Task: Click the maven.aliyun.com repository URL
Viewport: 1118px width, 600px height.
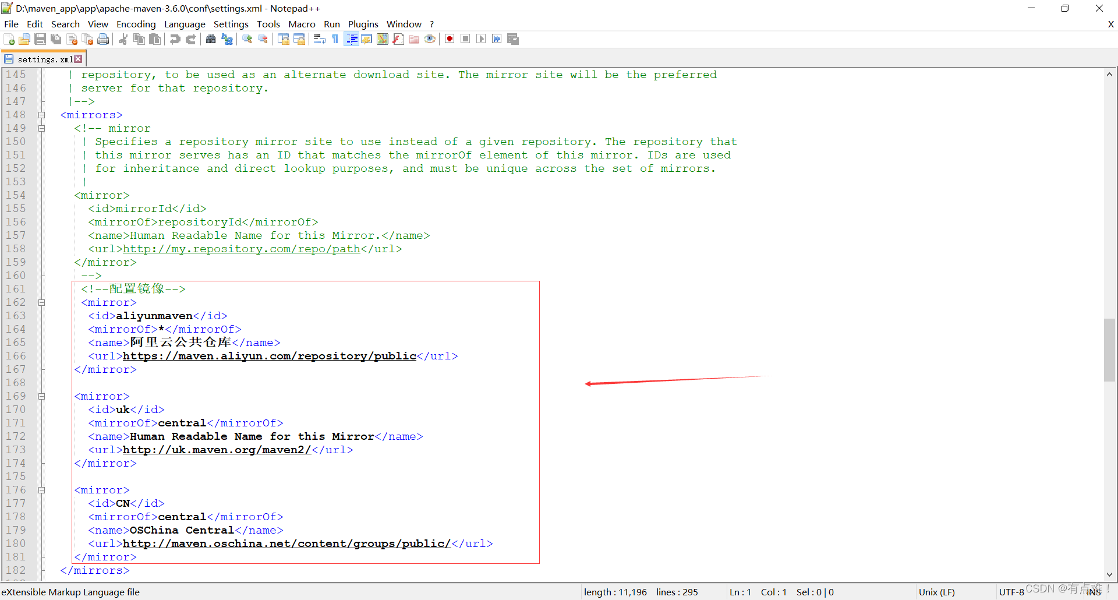Action: click(x=270, y=356)
